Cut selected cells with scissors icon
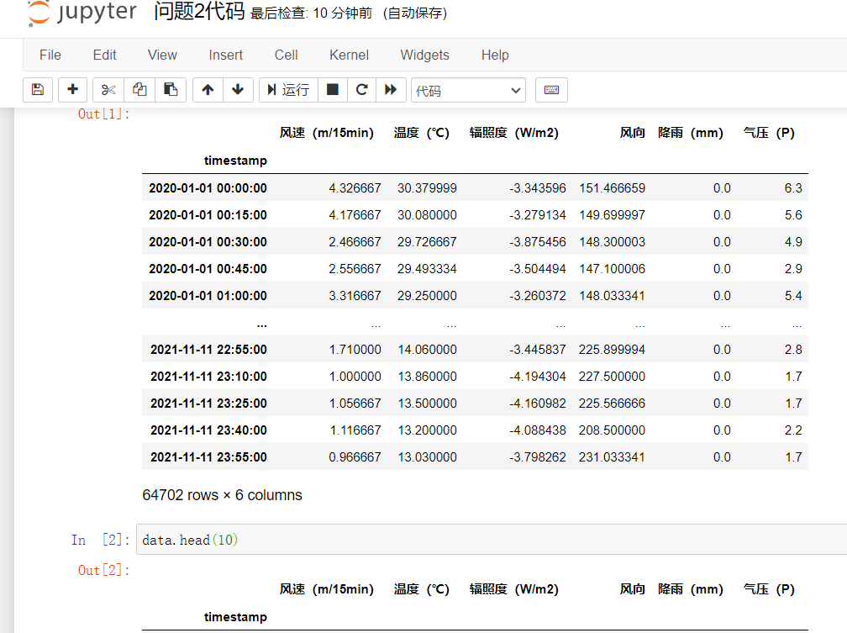This screenshot has height=633, width=847. [108, 90]
